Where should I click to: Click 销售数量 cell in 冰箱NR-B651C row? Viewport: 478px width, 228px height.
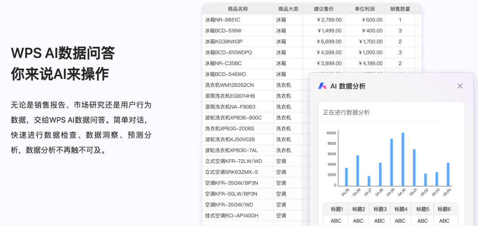coord(400,20)
